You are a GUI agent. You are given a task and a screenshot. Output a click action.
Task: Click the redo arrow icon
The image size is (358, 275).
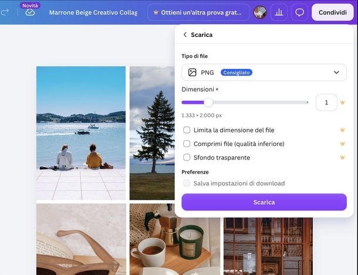(5, 12)
